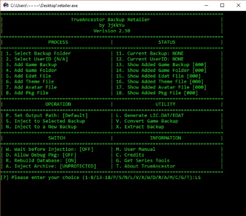Toggle the 'Allow Debug Pkg: [OFF]' line
The height and width of the screenshot is (216, 246).
click(x=41, y=155)
